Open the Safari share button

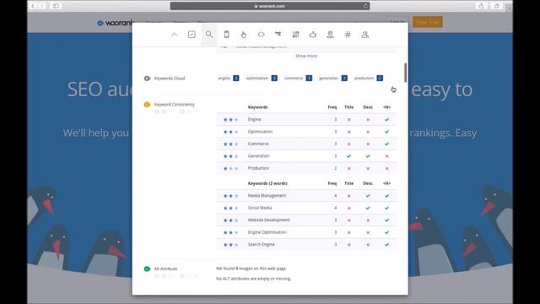pos(481,6)
